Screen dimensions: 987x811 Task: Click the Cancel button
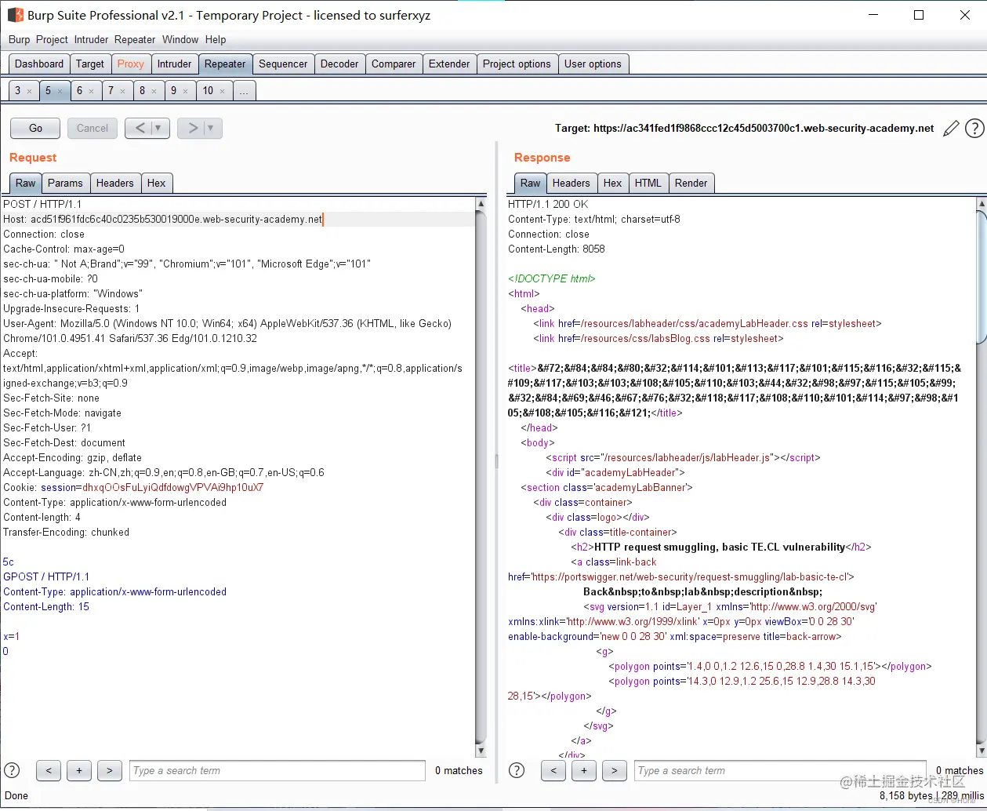click(x=93, y=128)
